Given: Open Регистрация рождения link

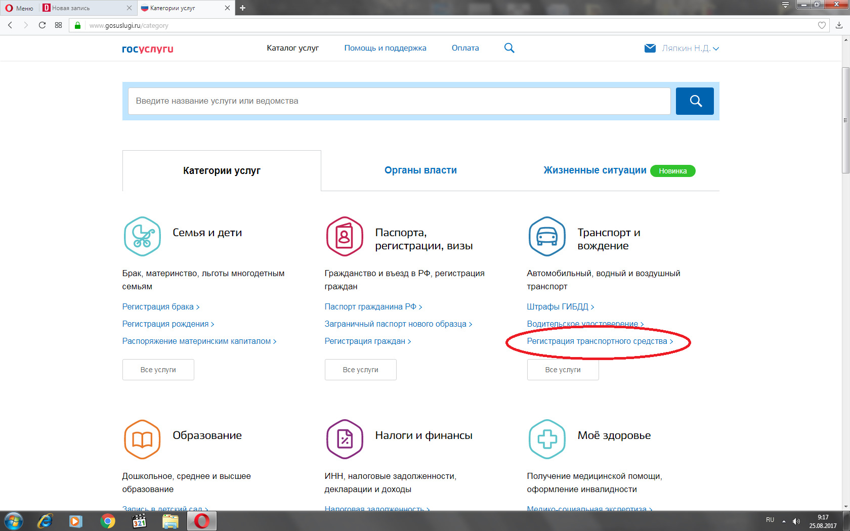Looking at the screenshot, I should 168,324.
